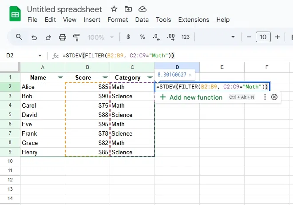Image resolution: width=293 pixels, height=205 pixels.
Task: Star the Untitled spreadsheet document
Action: [x=114, y=9]
